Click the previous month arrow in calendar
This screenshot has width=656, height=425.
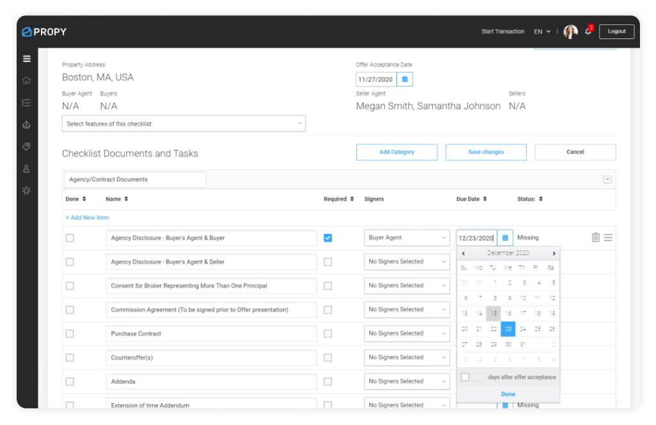[464, 253]
